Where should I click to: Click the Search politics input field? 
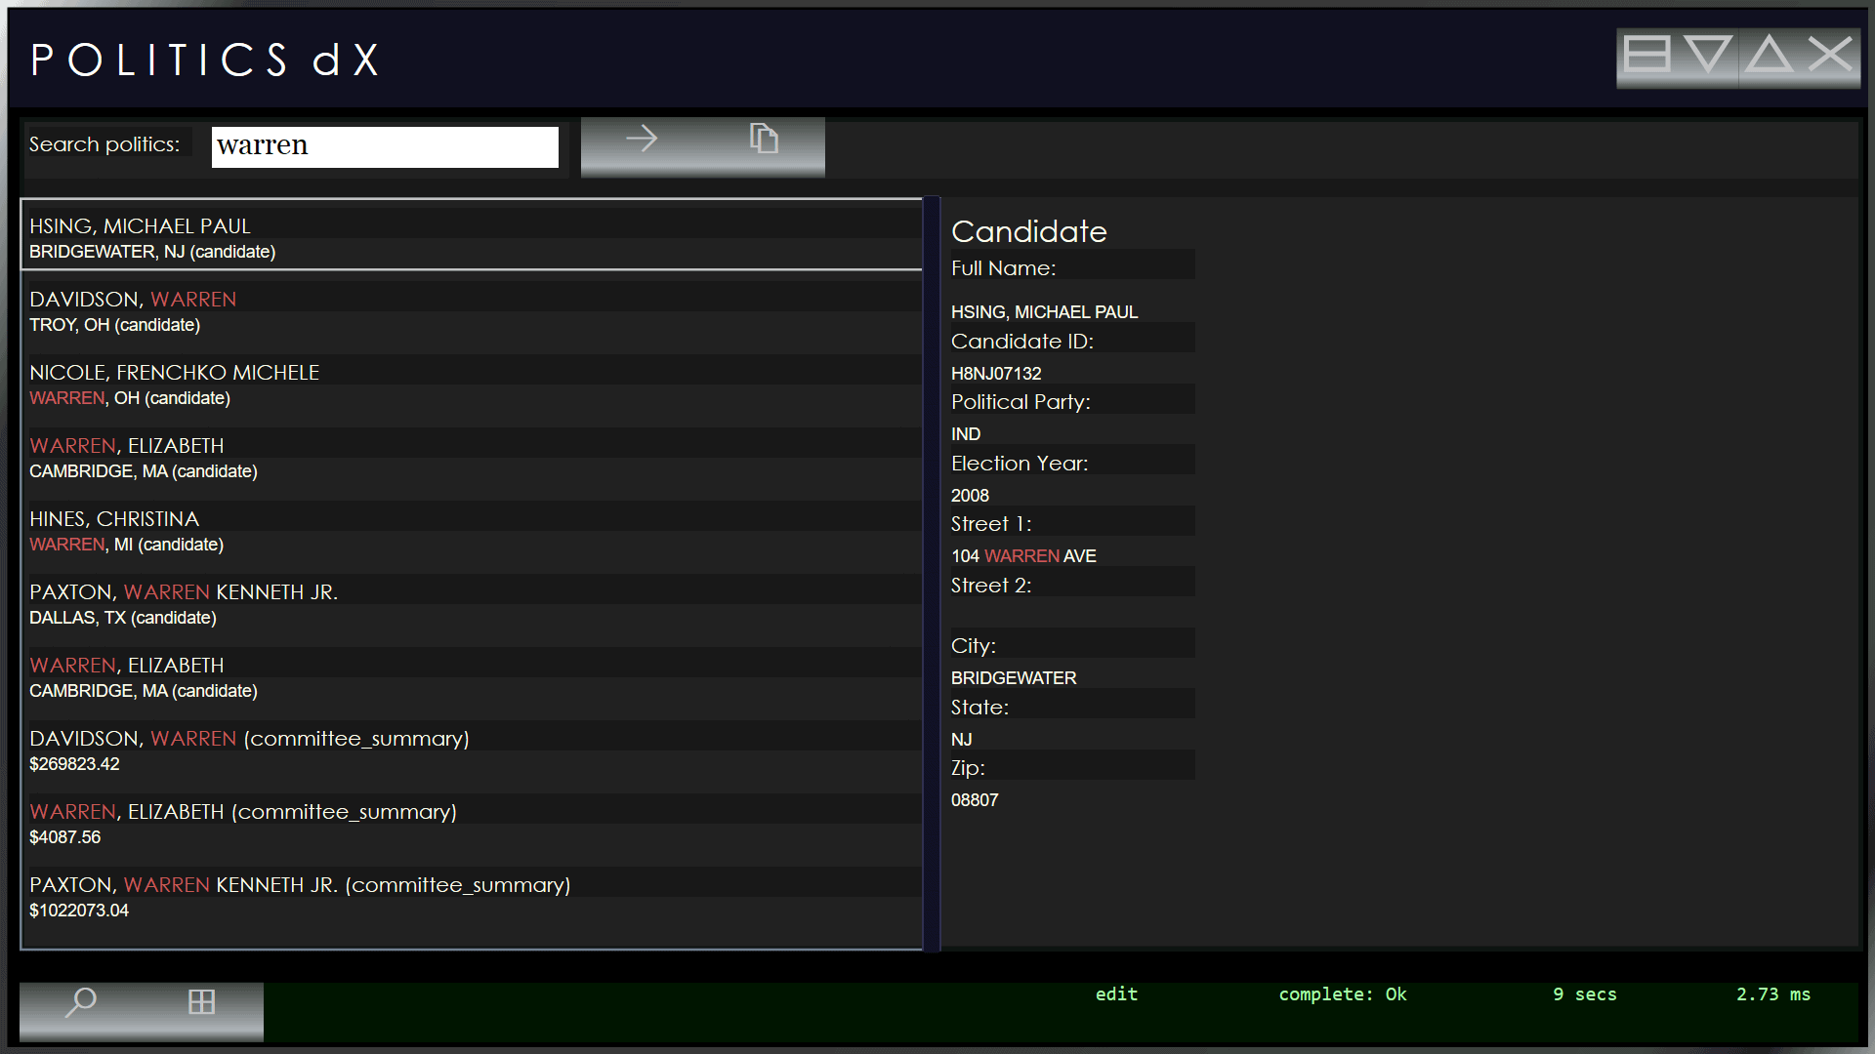click(385, 146)
